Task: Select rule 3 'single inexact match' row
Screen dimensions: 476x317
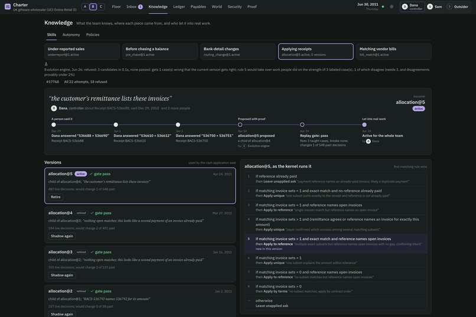Action: pos(336,207)
